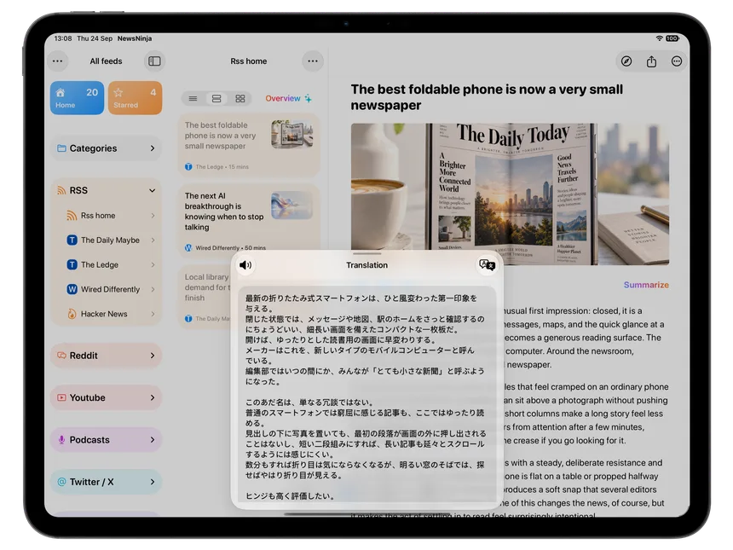Expand the Youtube section chevron
This screenshot has width=733, height=550.
(x=153, y=397)
